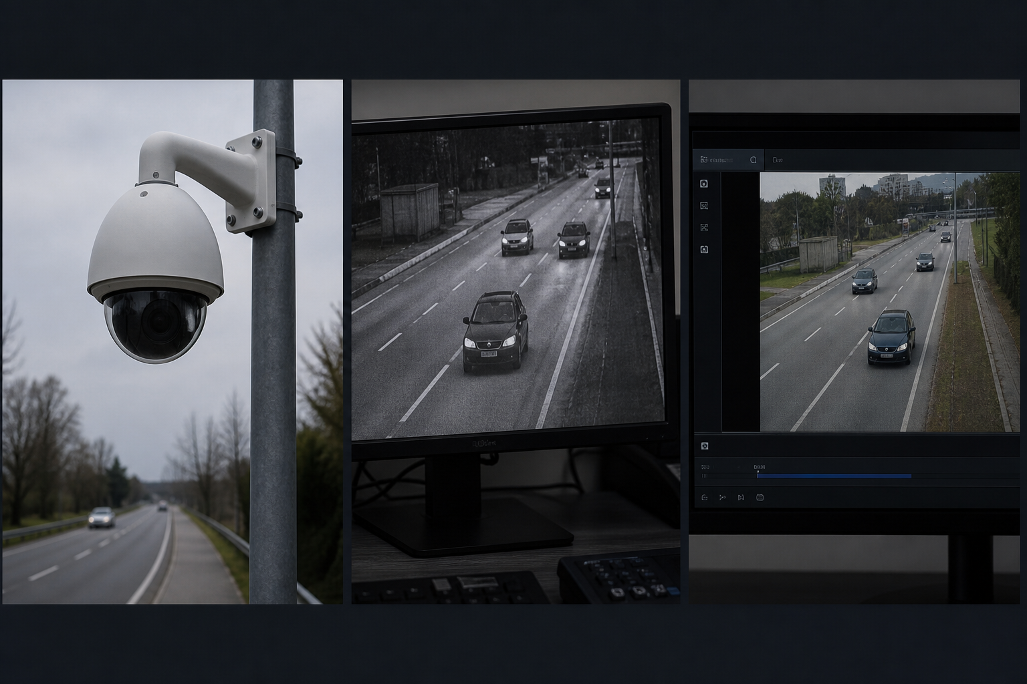Switch to the second tab in the top bar
The image size is (1027, 684).
[x=778, y=160]
